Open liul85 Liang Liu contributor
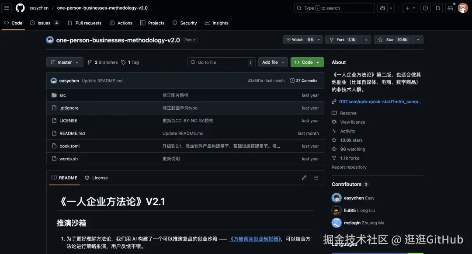 [x=359, y=210]
